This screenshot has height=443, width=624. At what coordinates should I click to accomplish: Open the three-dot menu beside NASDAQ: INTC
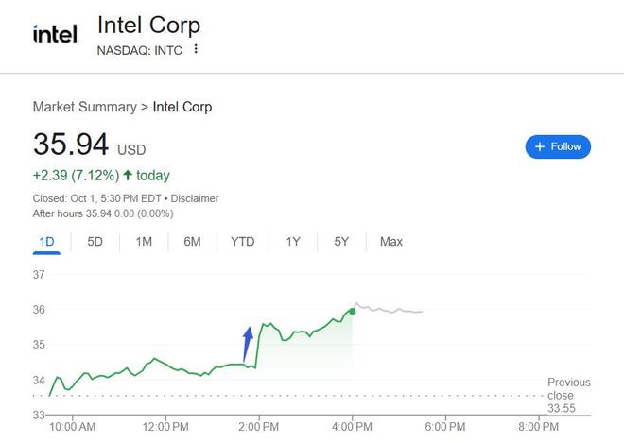click(196, 49)
